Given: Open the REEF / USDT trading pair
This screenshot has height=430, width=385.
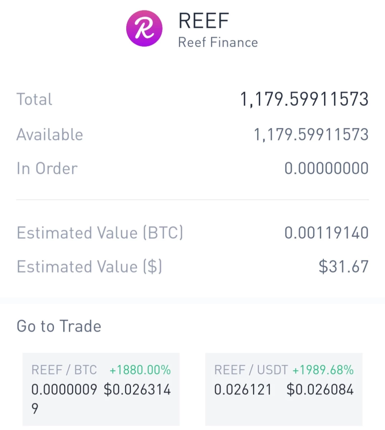Looking at the screenshot, I should (284, 390).
